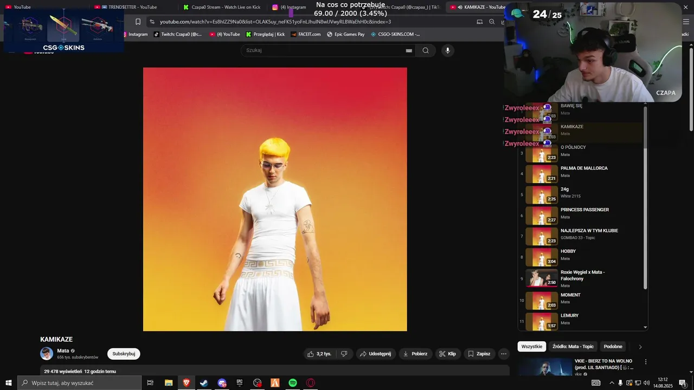Screen dimensions: 694x390
Task: Open Epic Games Launcher from taskbar
Action: point(240,383)
